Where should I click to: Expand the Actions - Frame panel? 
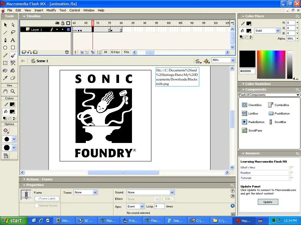click(x=24, y=179)
